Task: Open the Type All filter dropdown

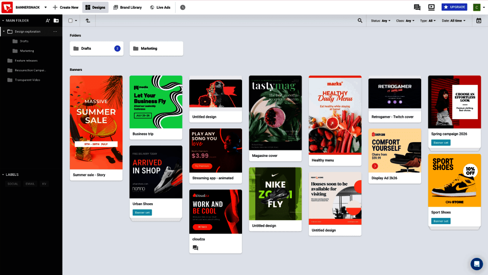Action: point(427,21)
